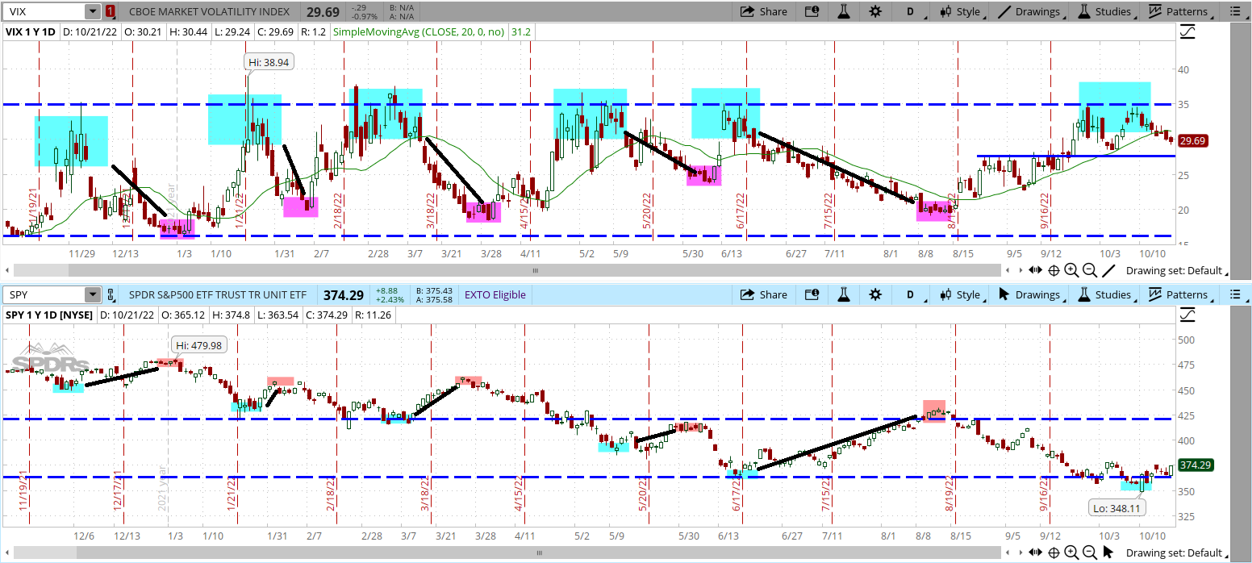Screen dimensions: 1252x563
Task: Zoom in on VIX chart
Action: point(1071,270)
